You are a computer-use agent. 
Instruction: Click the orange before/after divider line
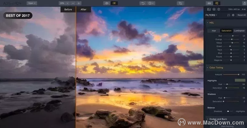76,67
